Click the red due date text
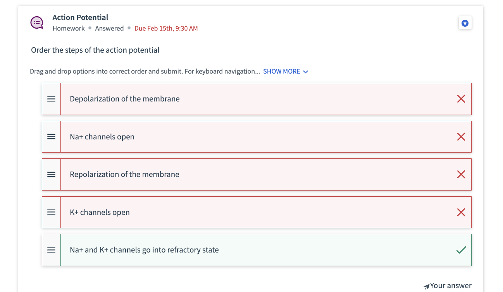 pyautogui.click(x=166, y=28)
